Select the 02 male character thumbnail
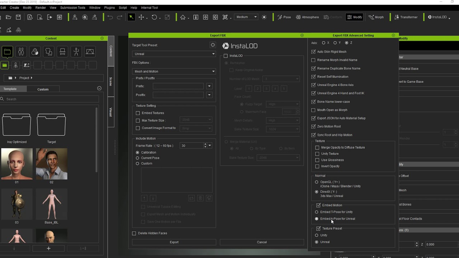Image resolution: width=459 pixels, height=258 pixels. click(52, 164)
